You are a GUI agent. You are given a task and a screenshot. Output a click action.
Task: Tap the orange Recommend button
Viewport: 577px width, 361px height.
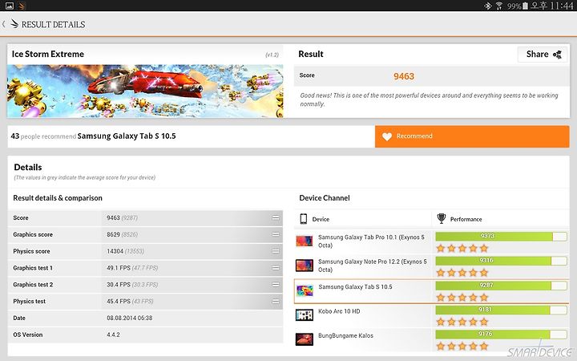coord(472,136)
